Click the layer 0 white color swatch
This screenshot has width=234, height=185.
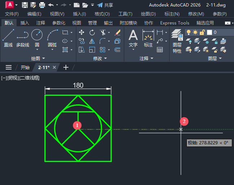click(x=210, y=32)
